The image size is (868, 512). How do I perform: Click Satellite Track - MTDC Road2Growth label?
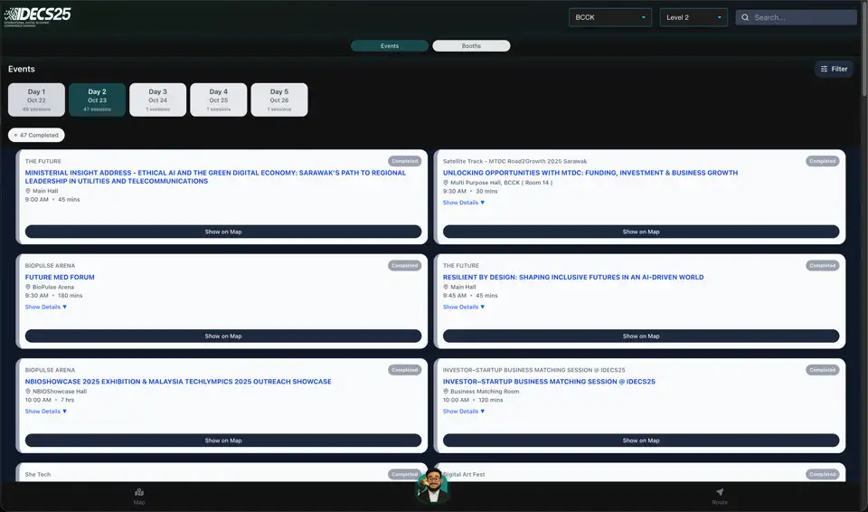pos(514,161)
